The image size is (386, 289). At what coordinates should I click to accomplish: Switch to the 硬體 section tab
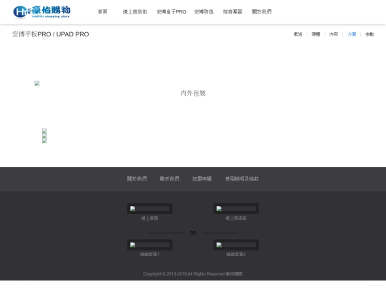tap(316, 34)
